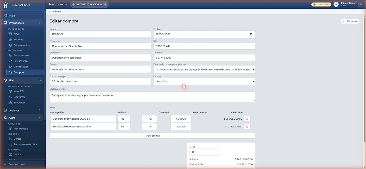Click the arrow on PROYECTO LOOK BIM chip
This screenshot has height=169, width=366.
[x=105, y=5]
